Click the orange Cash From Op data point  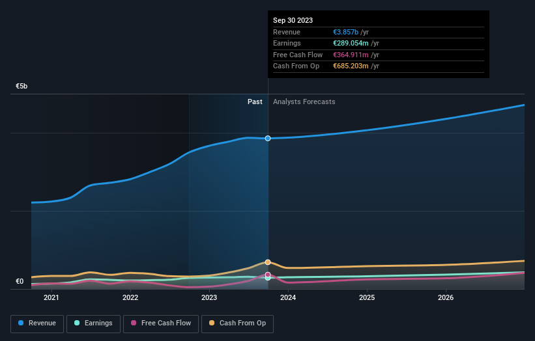click(x=268, y=262)
